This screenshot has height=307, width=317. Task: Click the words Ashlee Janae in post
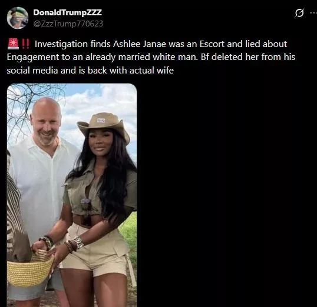click(140, 44)
